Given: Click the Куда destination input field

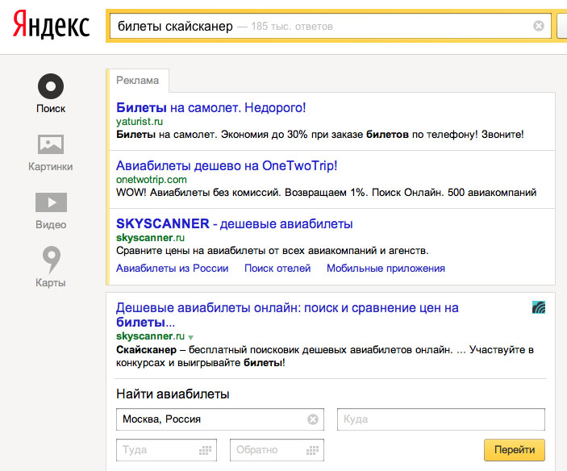Looking at the screenshot, I should [441, 419].
